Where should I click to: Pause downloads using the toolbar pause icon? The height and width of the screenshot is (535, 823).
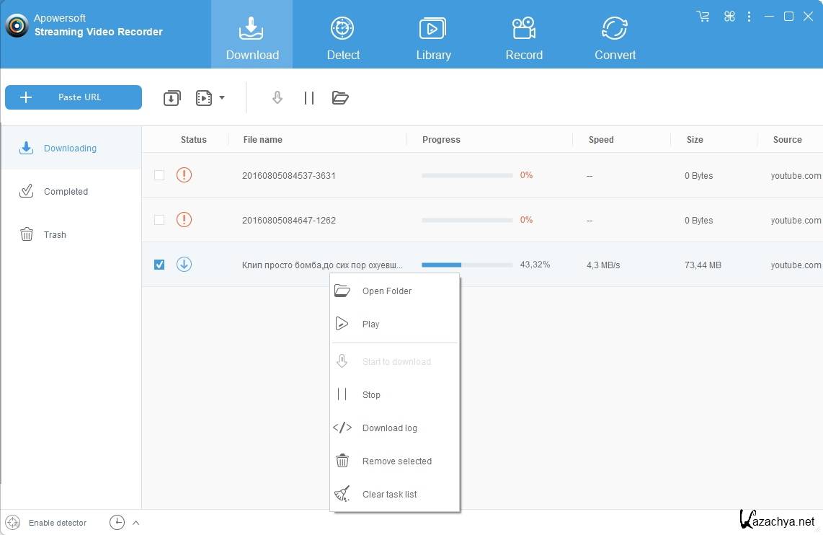309,98
